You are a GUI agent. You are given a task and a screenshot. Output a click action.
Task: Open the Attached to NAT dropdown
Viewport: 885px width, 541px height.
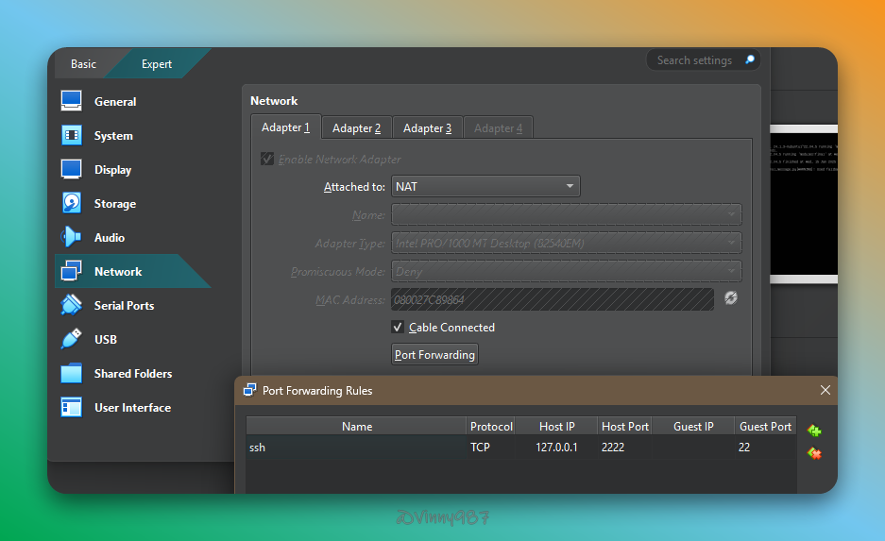pos(485,186)
